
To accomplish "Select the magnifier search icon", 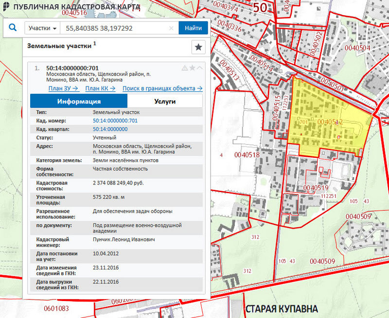I will [13, 28].
